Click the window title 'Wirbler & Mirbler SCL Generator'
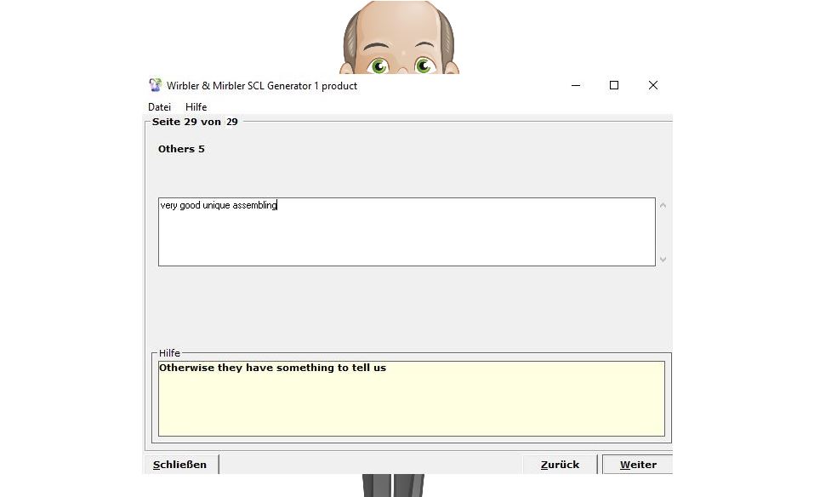Screen dimensions: 814x497 (262, 86)
